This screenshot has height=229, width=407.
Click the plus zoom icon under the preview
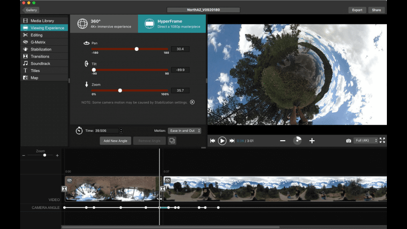tap(312, 141)
